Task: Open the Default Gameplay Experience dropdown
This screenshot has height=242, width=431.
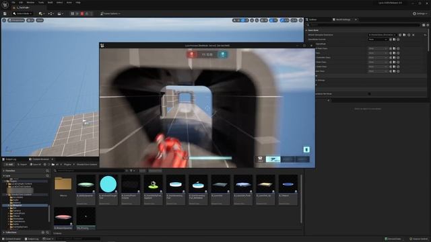Action: pos(383,35)
